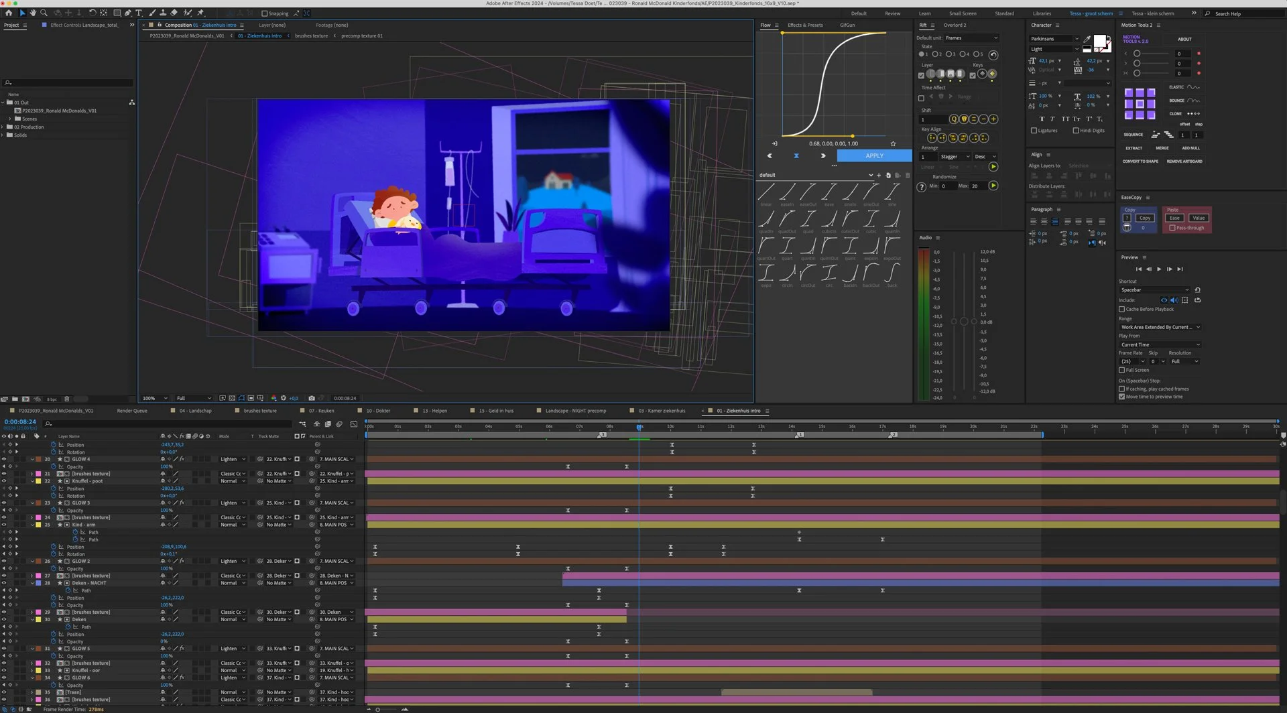The width and height of the screenshot is (1287, 713).
Task: Select the Rotation tool
Action: (x=93, y=13)
